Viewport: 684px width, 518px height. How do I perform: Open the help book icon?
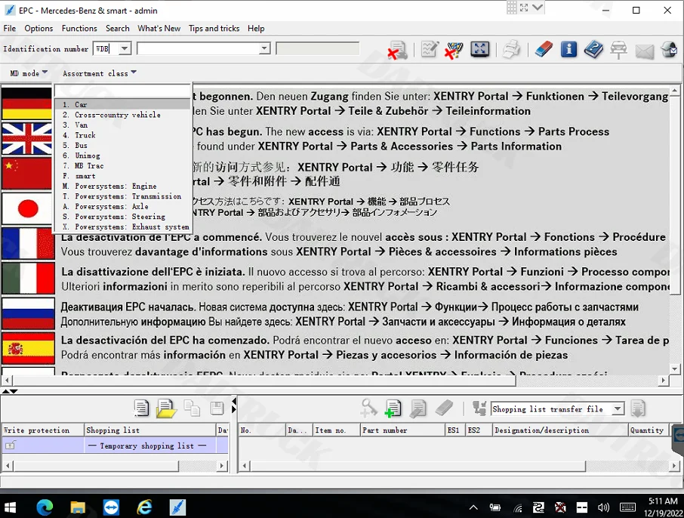593,49
